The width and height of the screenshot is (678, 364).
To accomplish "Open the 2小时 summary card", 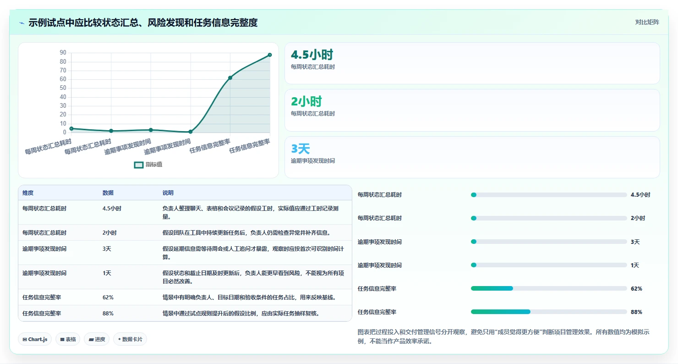I will click(x=472, y=110).
